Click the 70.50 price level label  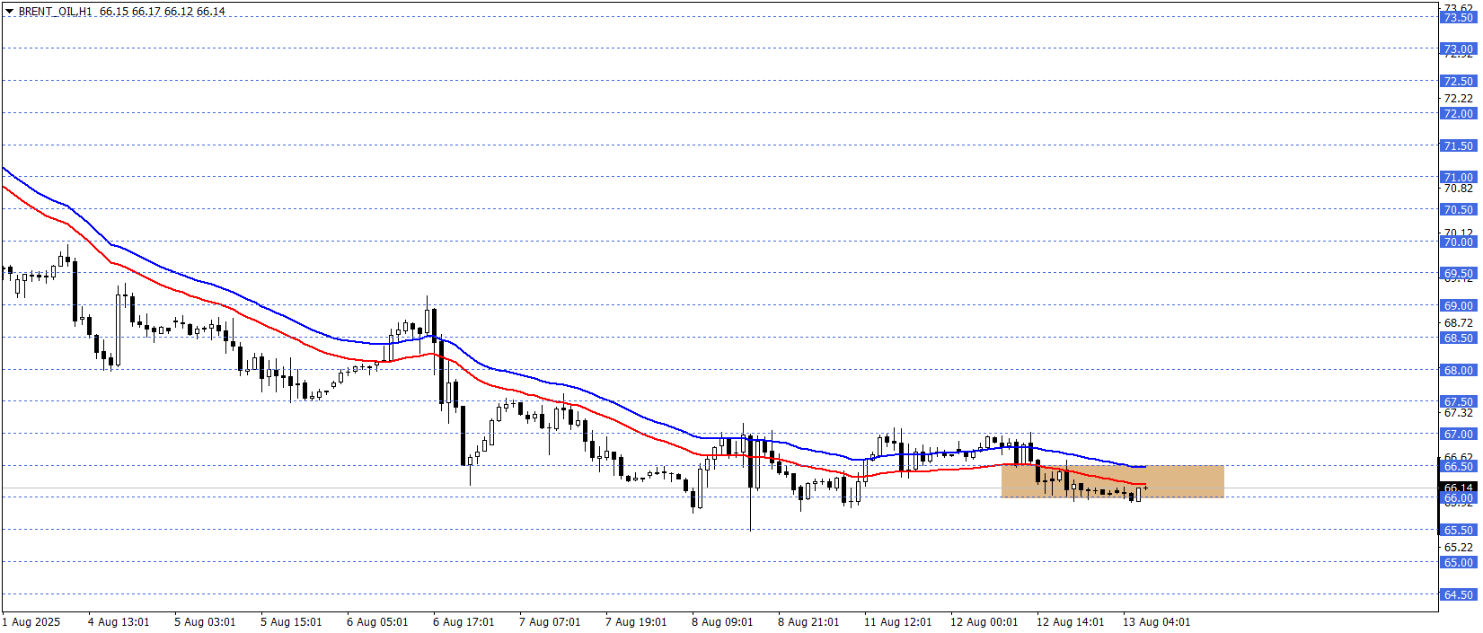pyautogui.click(x=1458, y=209)
